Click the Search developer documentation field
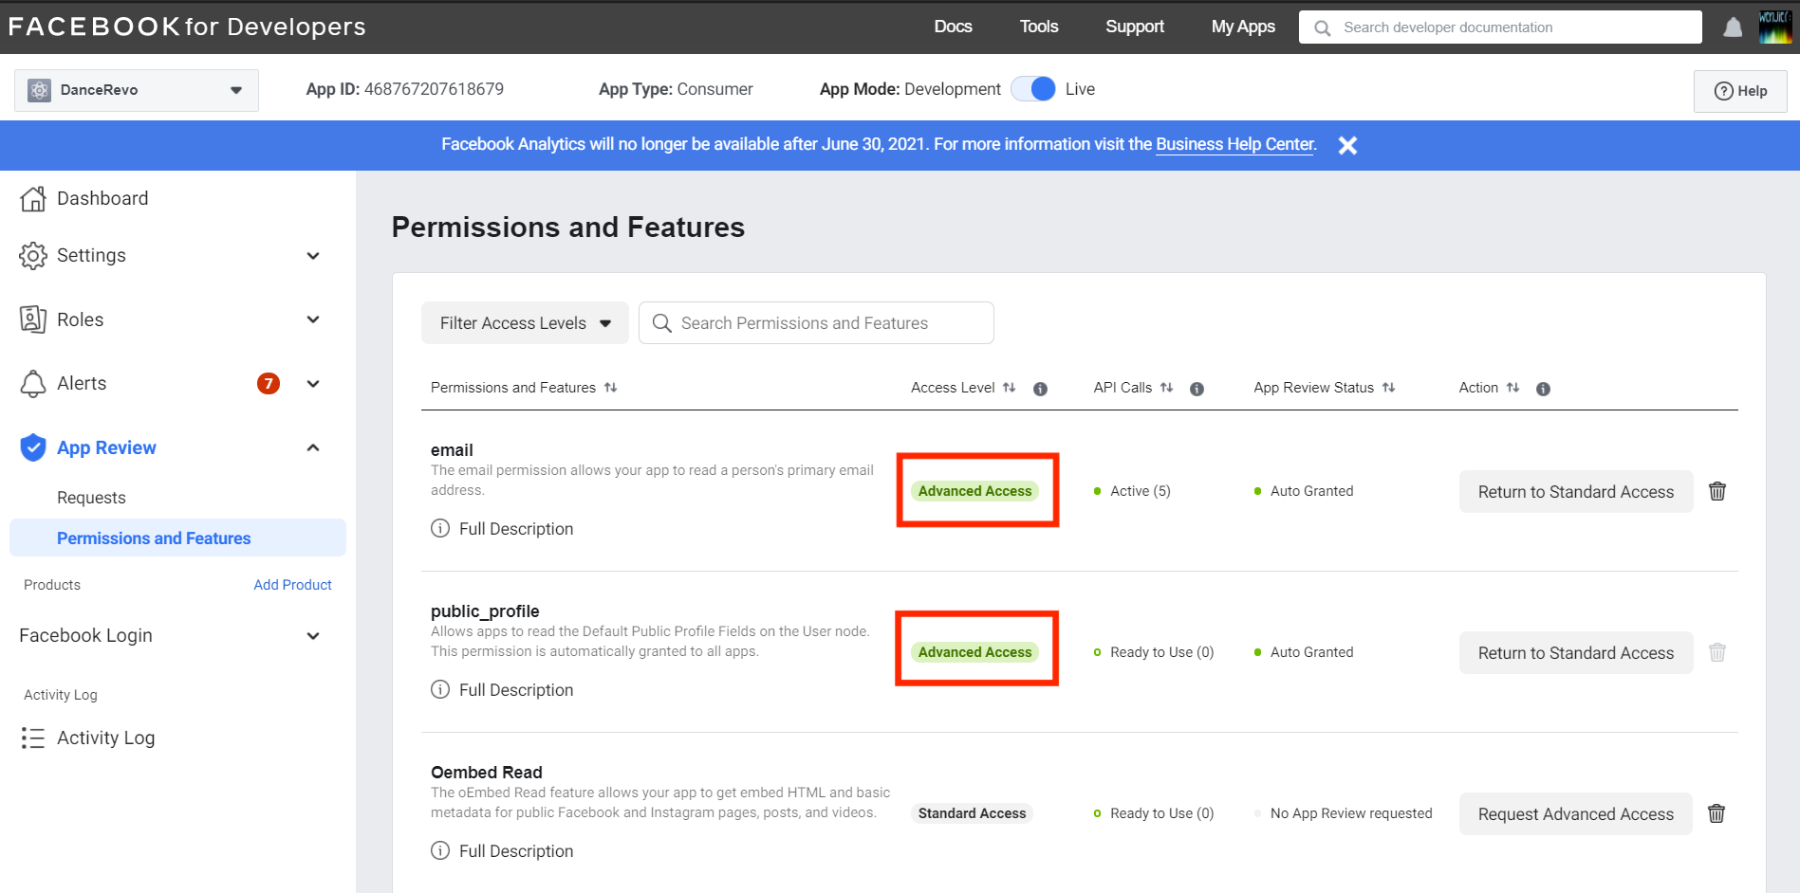This screenshot has width=1800, height=893. coord(1500,27)
